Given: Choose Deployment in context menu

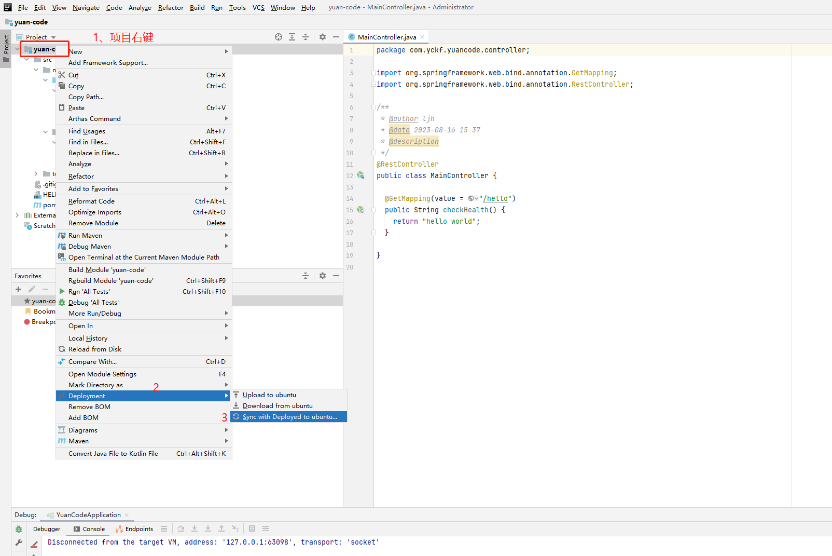Looking at the screenshot, I should click(144, 396).
